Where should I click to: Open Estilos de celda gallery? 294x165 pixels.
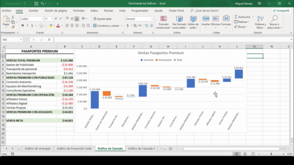(x=193, y=22)
